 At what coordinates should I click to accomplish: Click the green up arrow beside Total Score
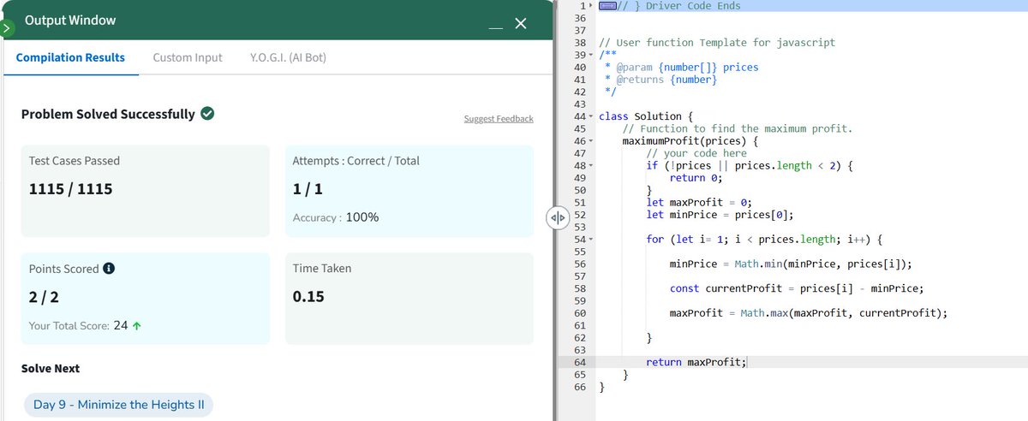pyautogui.click(x=137, y=325)
